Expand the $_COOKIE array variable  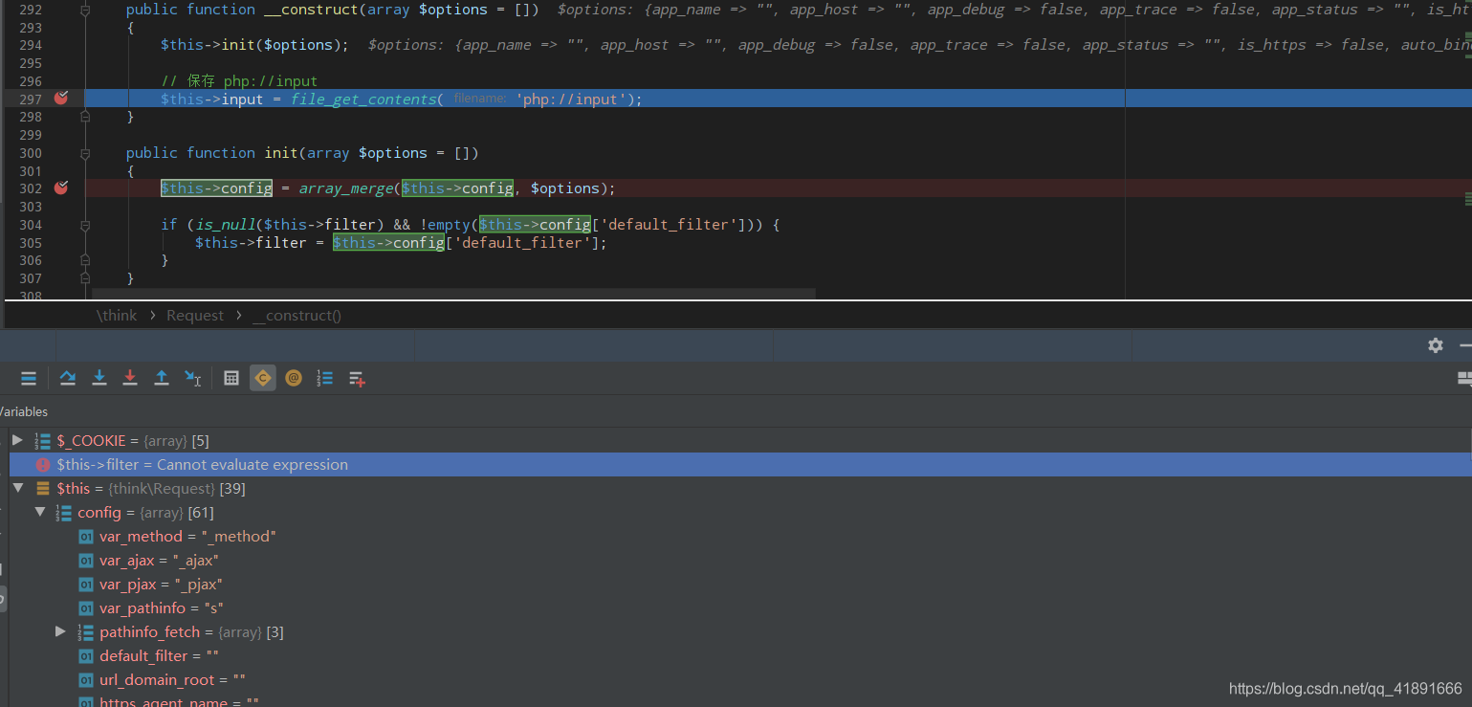point(17,440)
